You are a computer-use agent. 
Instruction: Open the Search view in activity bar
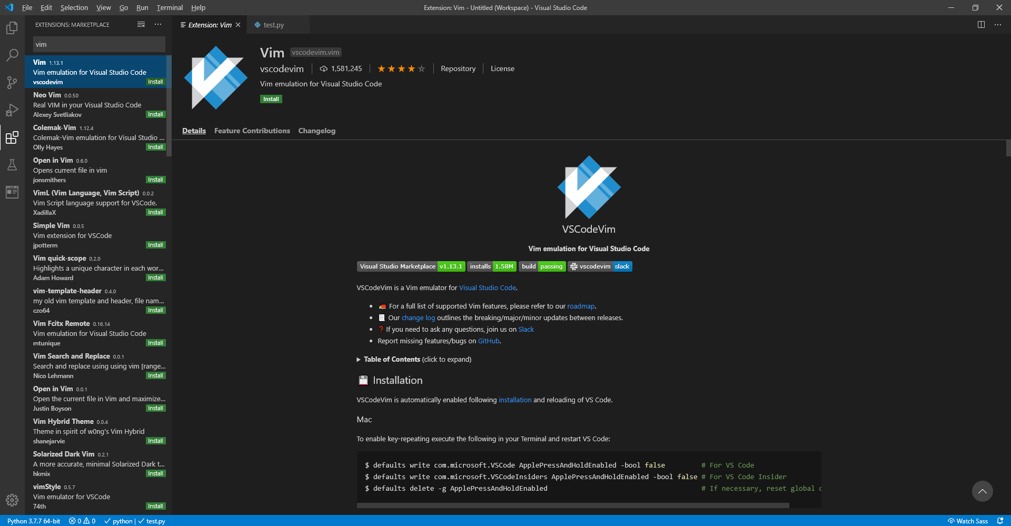[12, 55]
